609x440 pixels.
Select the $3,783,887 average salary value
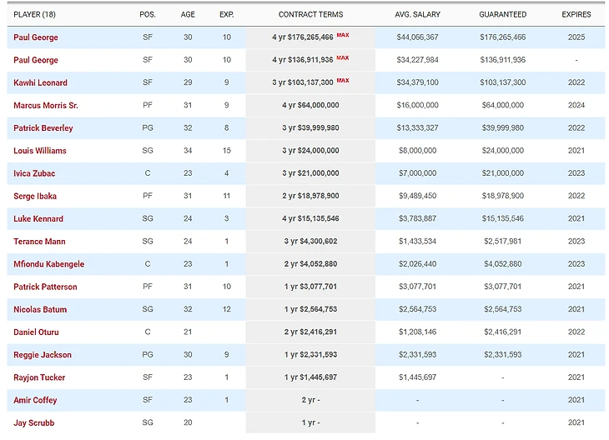click(417, 219)
